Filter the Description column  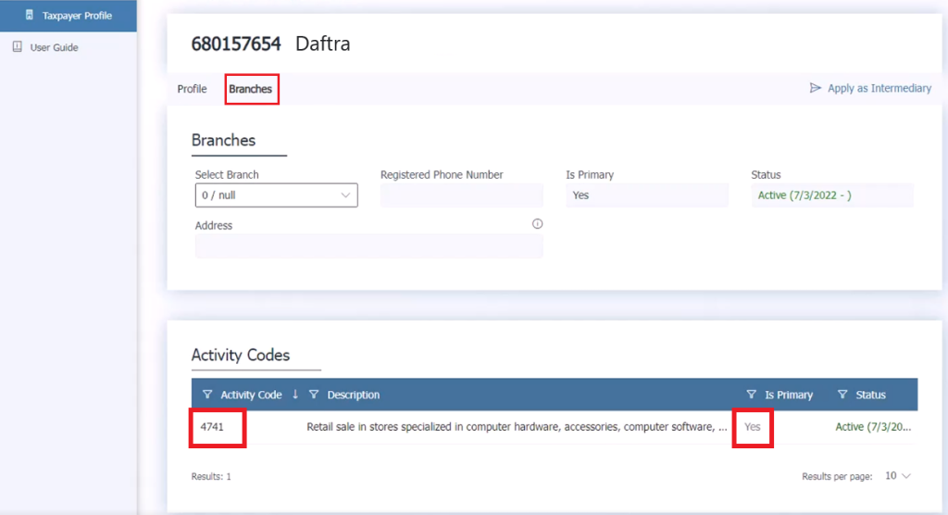coord(314,395)
